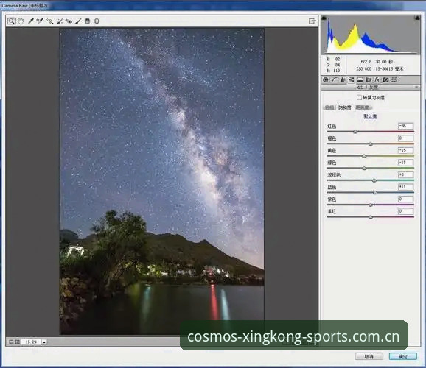The width and height of the screenshot is (426, 368).
Task: Click the 浅绿色 saturation slider handle
Action: 374,180
